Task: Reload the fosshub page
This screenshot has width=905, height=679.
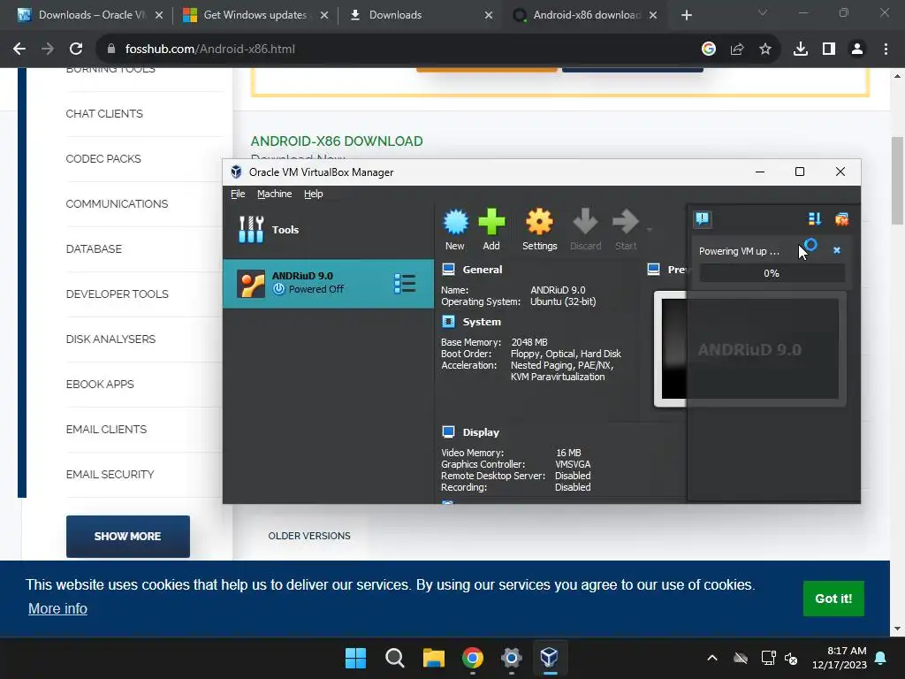Action: (x=76, y=50)
